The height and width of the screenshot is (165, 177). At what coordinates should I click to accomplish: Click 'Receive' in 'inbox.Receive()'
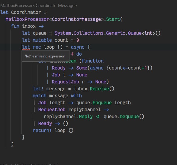(x=99, y=89)
